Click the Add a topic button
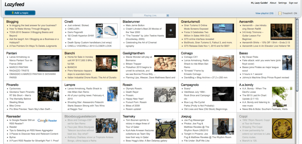Screen dimensions: 302x144 [20, 13]
